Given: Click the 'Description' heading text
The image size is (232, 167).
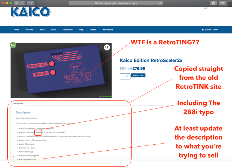Looking at the screenshot, I should point(23,113).
